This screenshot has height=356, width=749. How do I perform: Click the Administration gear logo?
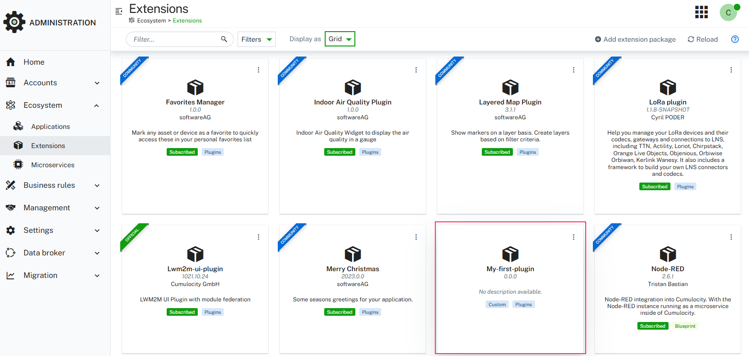click(14, 23)
